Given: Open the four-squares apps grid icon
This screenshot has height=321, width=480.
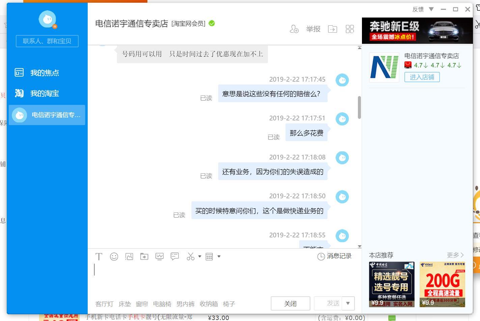Looking at the screenshot, I should [x=350, y=29].
